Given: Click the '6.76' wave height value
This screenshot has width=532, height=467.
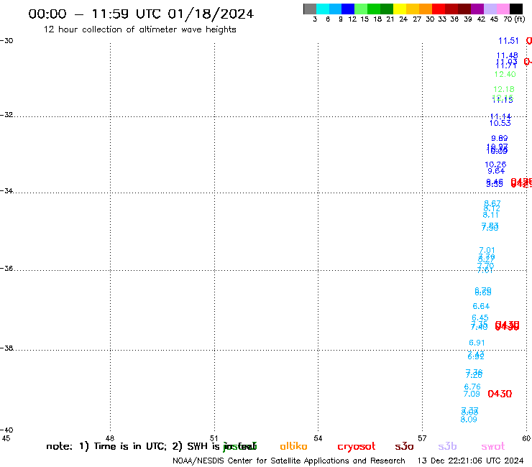Looking at the screenshot, I should (x=472, y=387).
